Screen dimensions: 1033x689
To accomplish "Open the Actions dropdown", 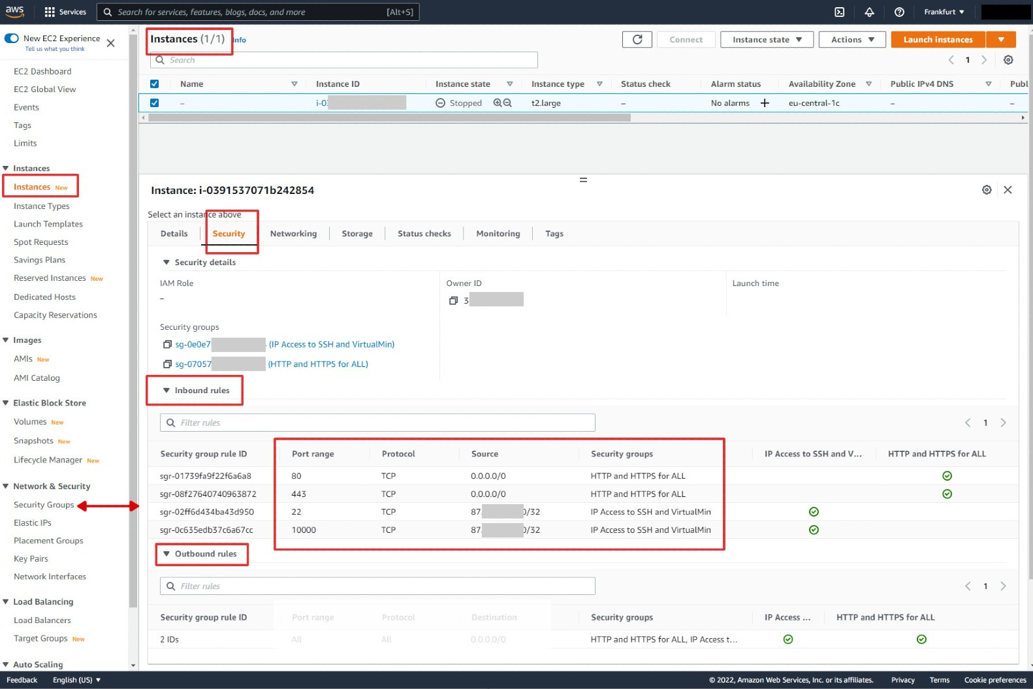I will [x=852, y=39].
